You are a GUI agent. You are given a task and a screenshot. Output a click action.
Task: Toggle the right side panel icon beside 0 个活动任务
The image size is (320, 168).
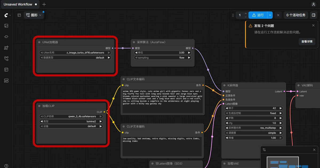(314, 15)
